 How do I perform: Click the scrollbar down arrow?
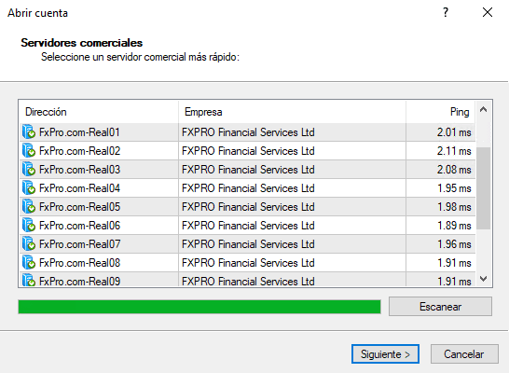tap(483, 279)
